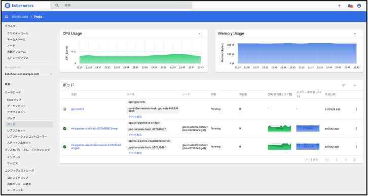Click the Kubernetes logo icon
The height and width of the screenshot is (196, 368).
tap(7, 6)
